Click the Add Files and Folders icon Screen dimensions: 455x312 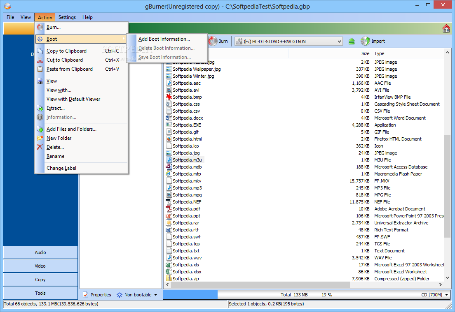tap(40, 129)
